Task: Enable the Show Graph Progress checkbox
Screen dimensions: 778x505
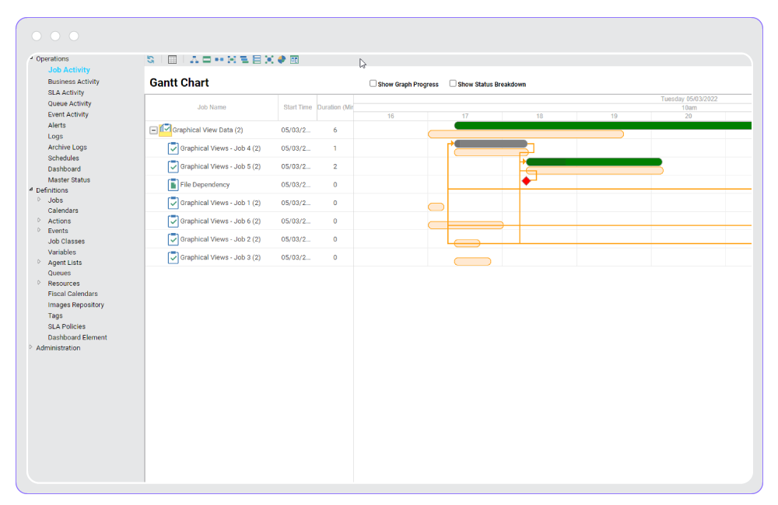Action: [373, 83]
